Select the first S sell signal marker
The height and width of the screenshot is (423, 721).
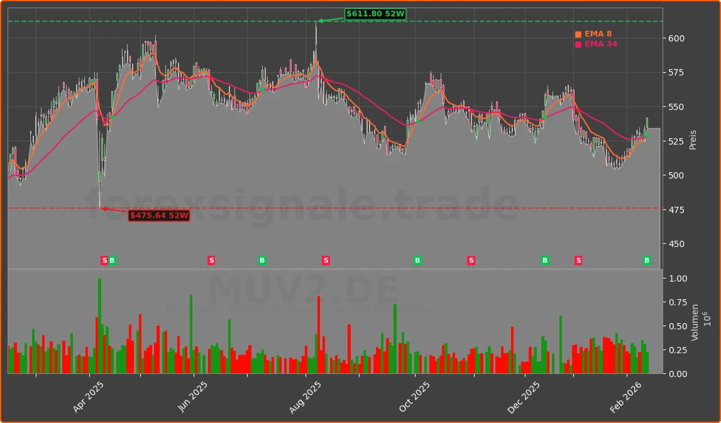tap(104, 260)
